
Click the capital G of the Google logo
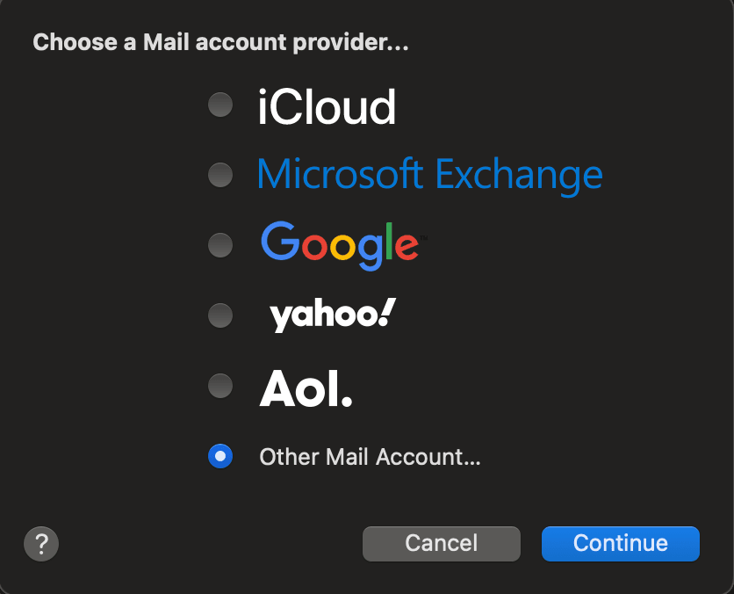[280, 240]
